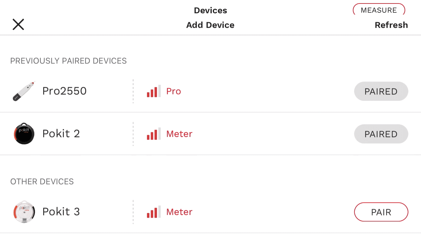Close the Add Device screen with X
Image resolution: width=421 pixels, height=237 pixels.
point(18,24)
